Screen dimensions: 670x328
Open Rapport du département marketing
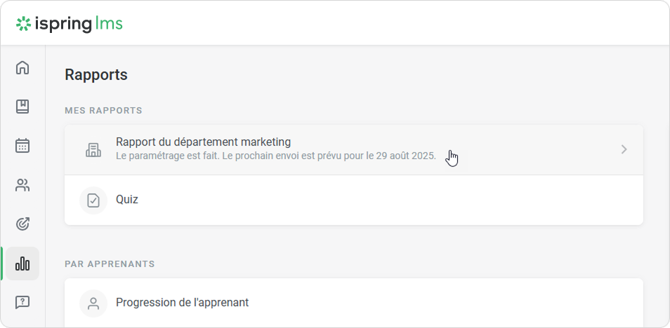coord(203,142)
